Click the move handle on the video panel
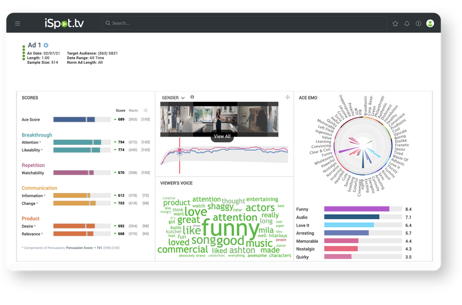Image resolution: width=462 pixels, height=305 pixels. 287,97
